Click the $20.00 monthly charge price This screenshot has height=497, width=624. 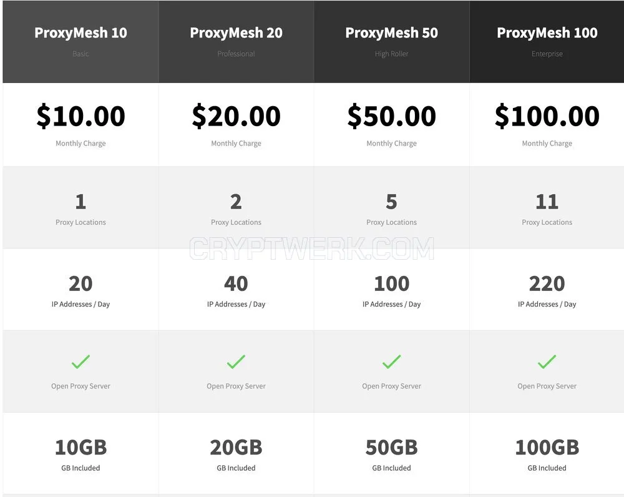(x=236, y=116)
